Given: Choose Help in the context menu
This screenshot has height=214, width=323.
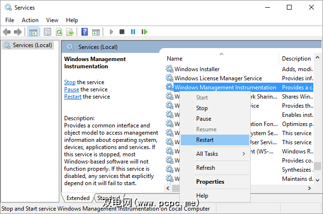Looking at the screenshot, I should [x=215, y=196].
